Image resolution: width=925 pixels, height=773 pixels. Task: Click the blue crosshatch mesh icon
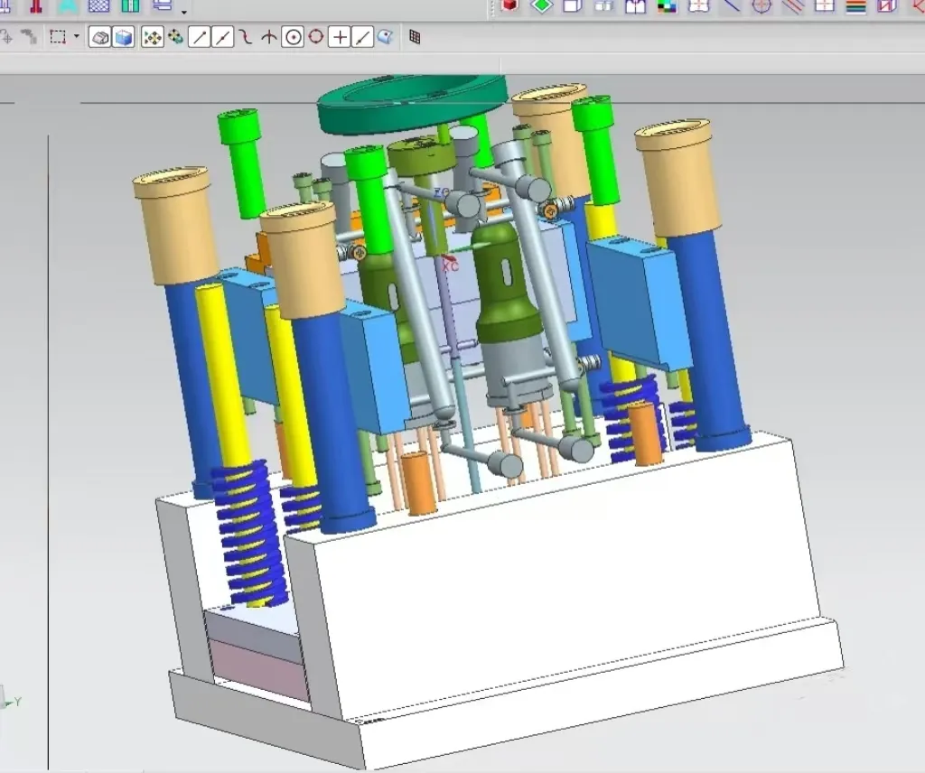(98, 6)
